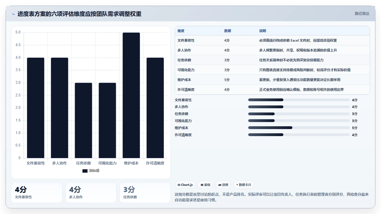The height and width of the screenshot is (214, 381).
Task: Select the 进度 tag chip
Action: coord(223,185)
